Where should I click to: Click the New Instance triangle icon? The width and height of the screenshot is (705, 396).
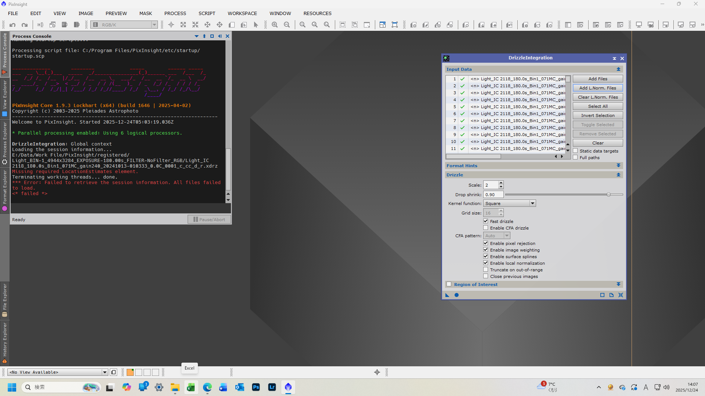447,295
